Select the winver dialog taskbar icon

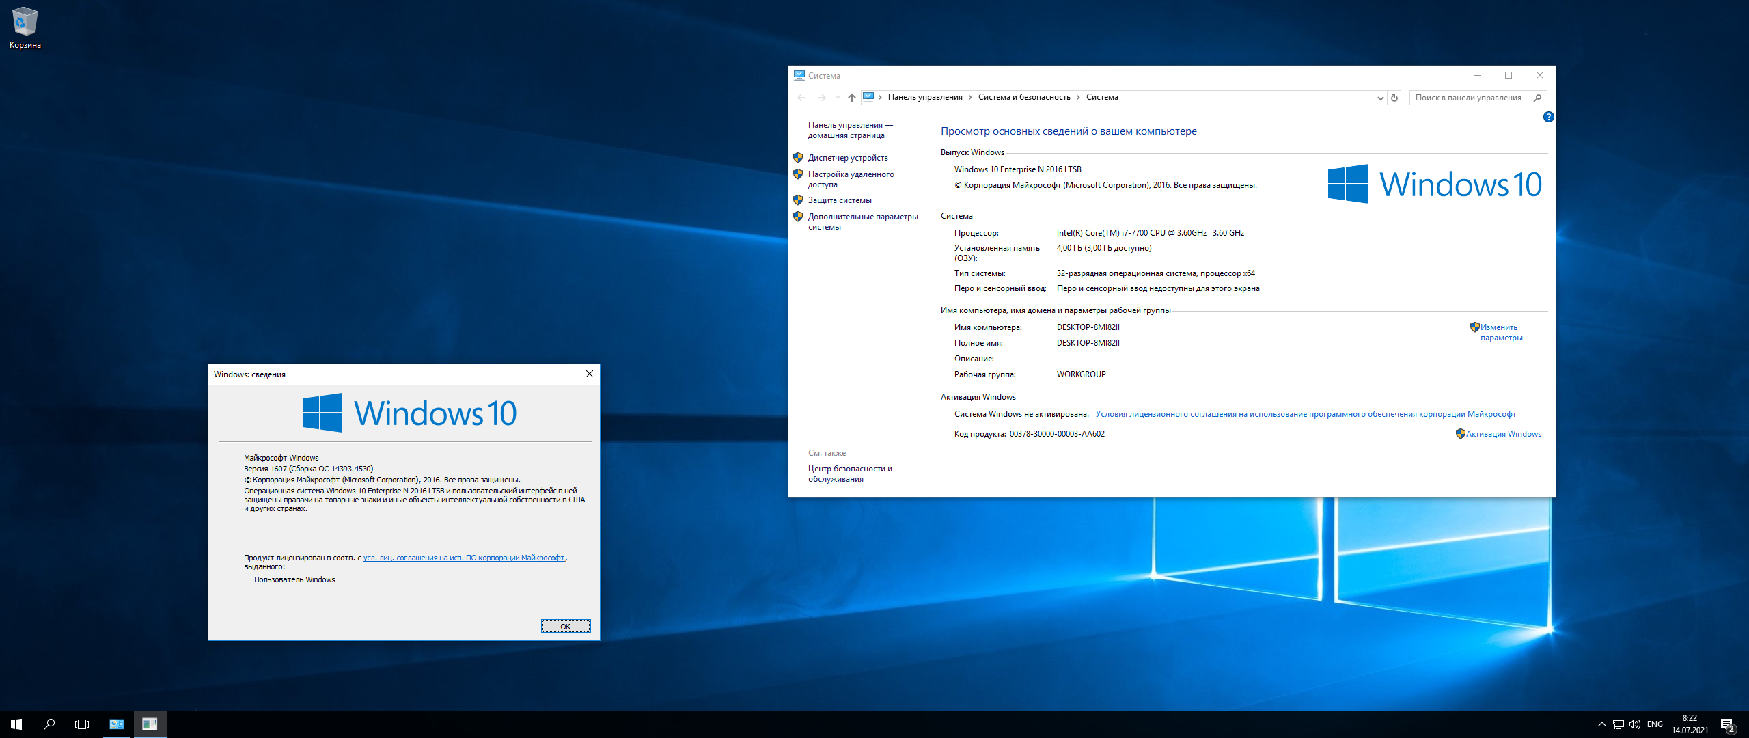click(150, 724)
